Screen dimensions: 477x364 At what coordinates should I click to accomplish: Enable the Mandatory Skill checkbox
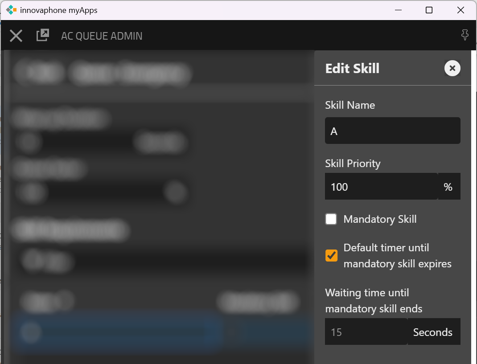click(x=331, y=219)
